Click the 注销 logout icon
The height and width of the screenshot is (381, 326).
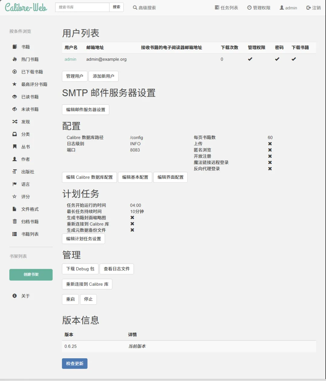pos(308,8)
